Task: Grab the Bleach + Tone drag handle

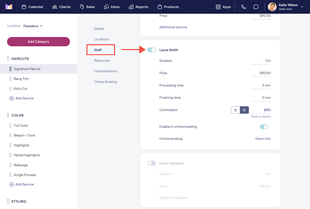Action: coord(10,135)
